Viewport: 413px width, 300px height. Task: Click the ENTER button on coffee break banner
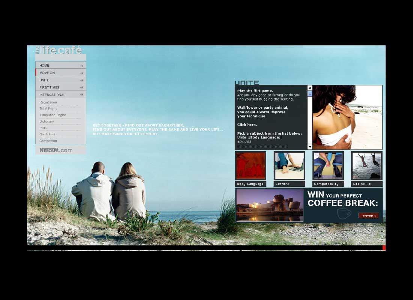[368, 216]
